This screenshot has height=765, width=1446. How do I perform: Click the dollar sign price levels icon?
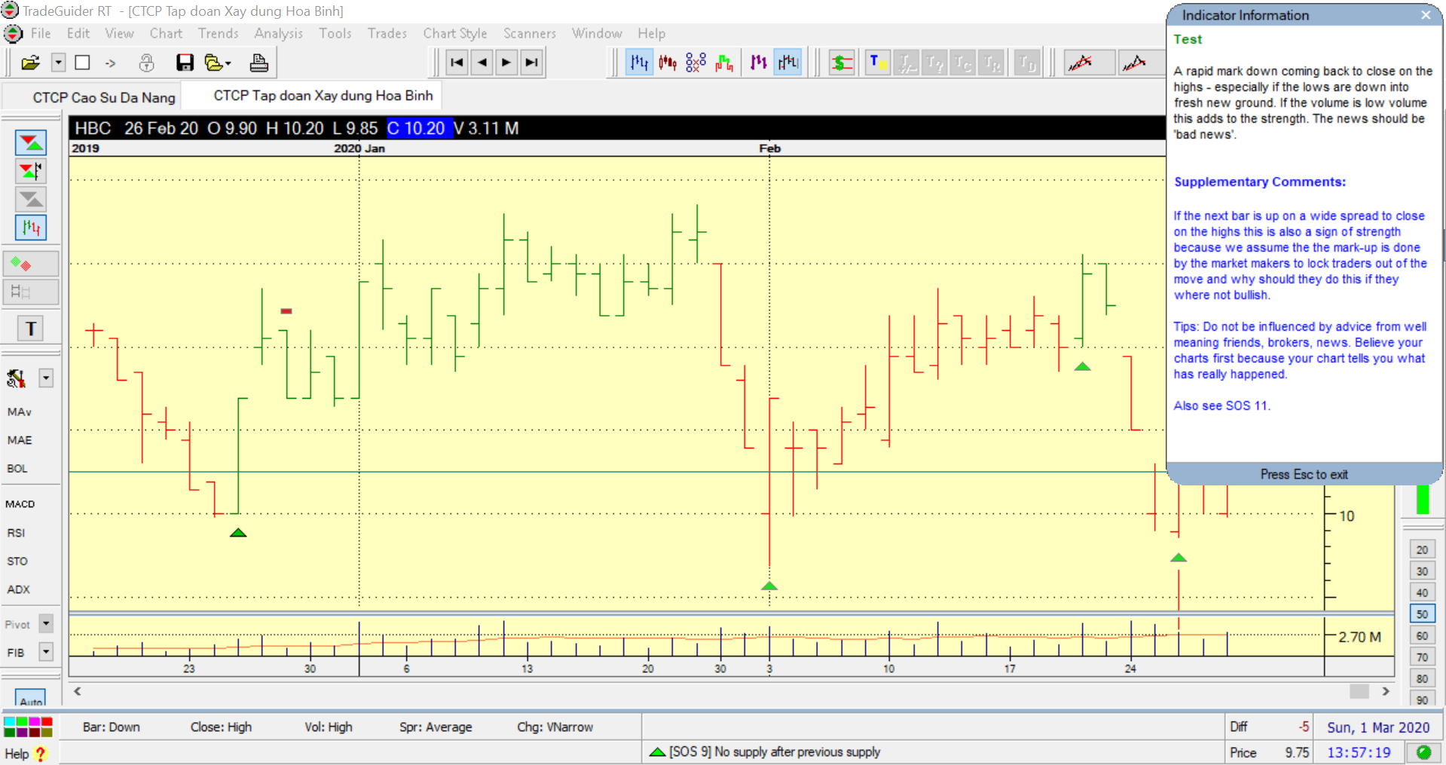[841, 63]
